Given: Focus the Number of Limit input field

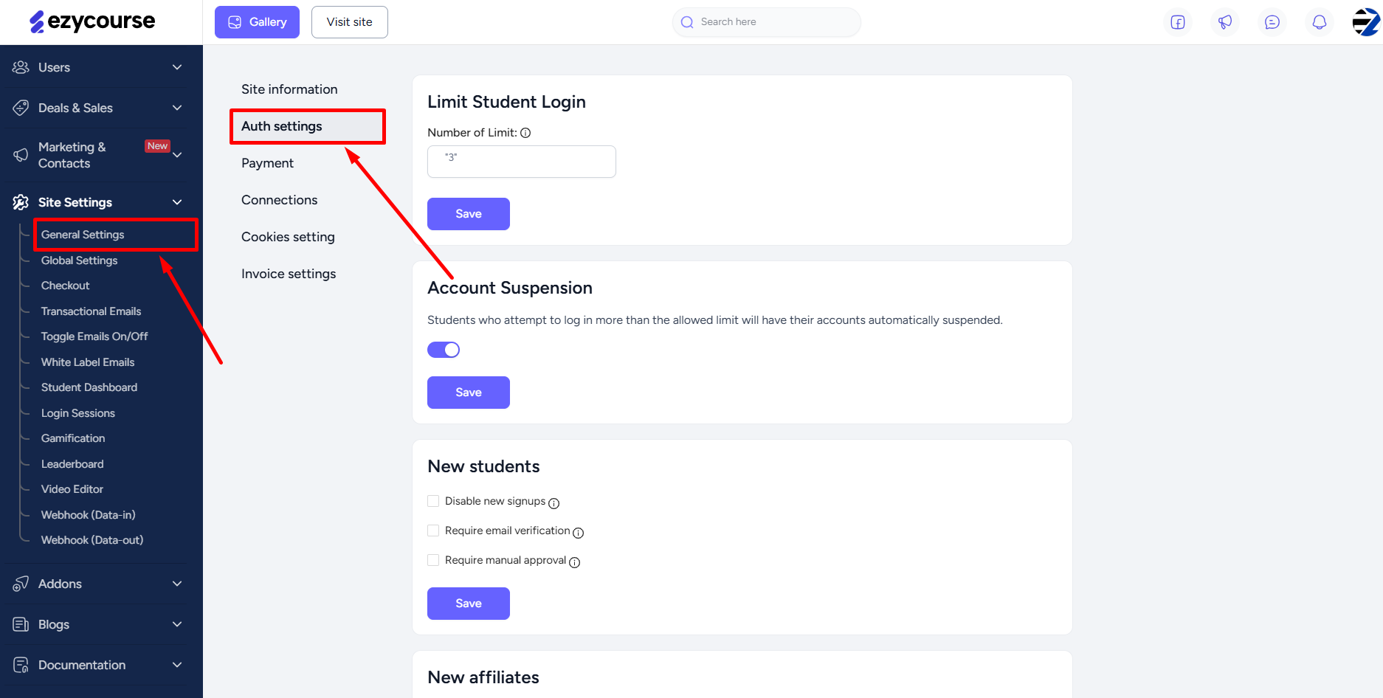Looking at the screenshot, I should (x=522, y=162).
